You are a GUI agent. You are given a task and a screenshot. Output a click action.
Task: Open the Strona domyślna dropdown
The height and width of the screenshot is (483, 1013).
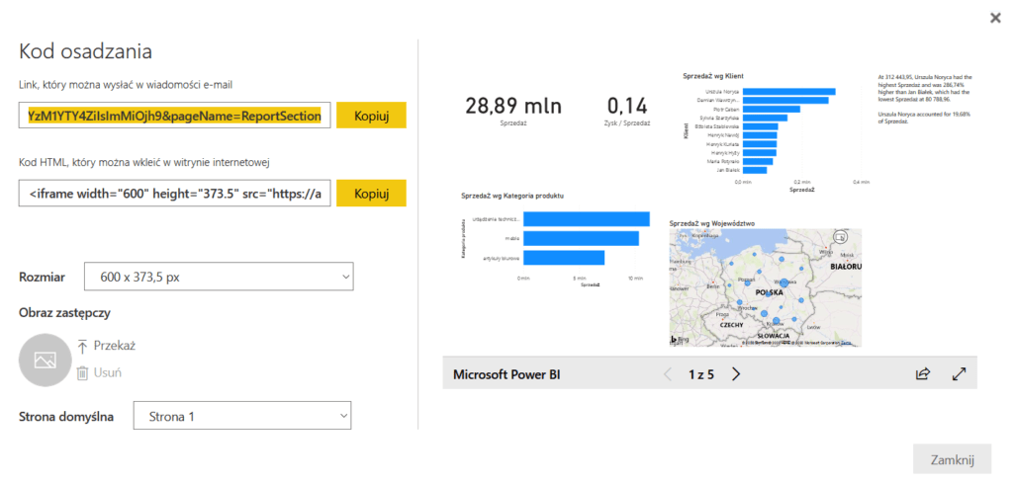pyautogui.click(x=242, y=417)
